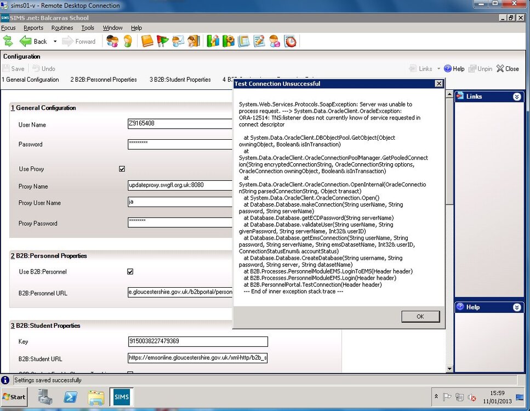The width and height of the screenshot is (530, 411).
Task: Click the SIMS taskbar button
Action: tap(121, 397)
